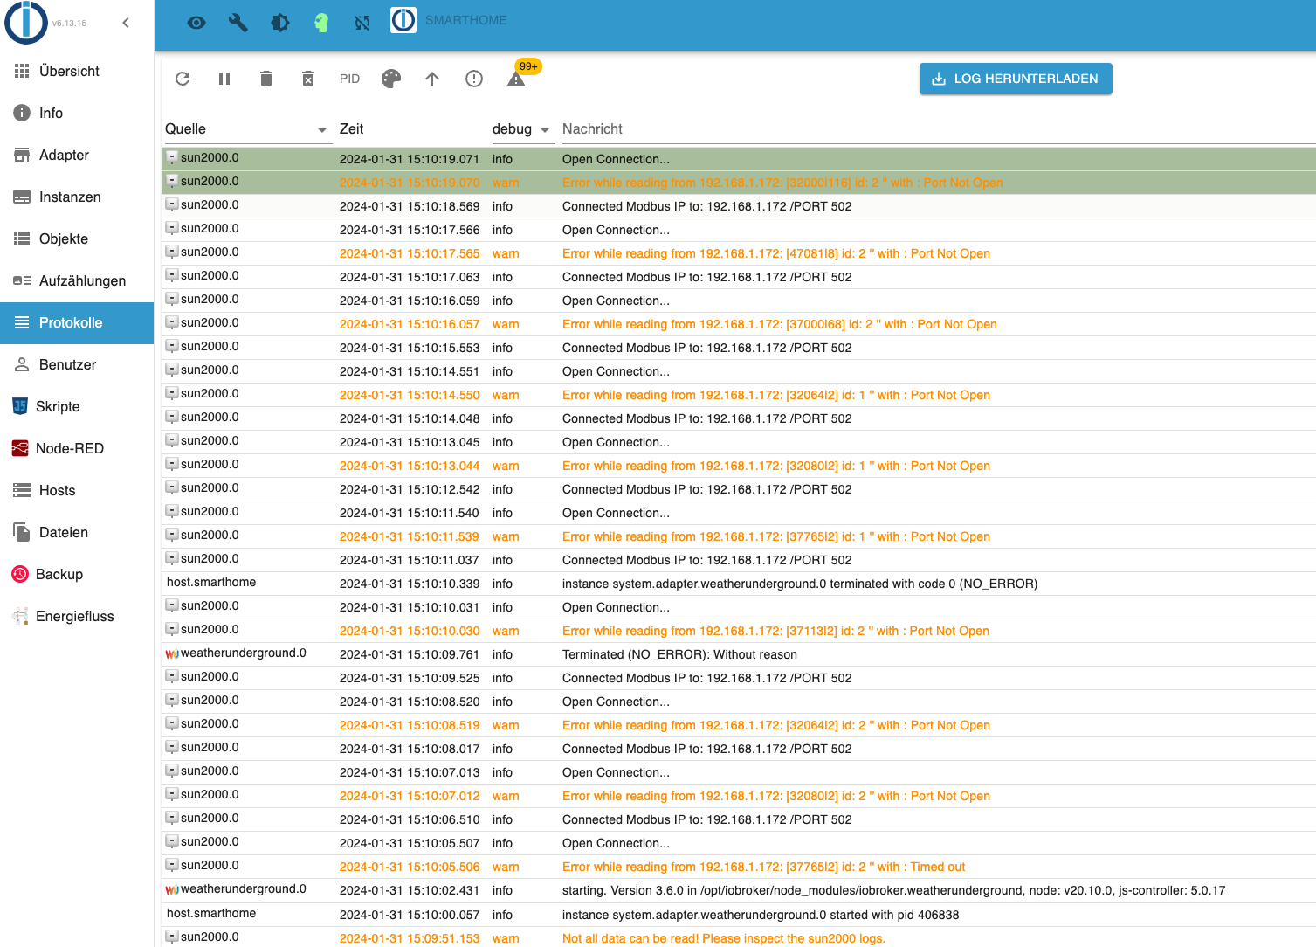Click the Energiefluss icon
Viewport: 1316px width, 947px height.
(x=20, y=616)
